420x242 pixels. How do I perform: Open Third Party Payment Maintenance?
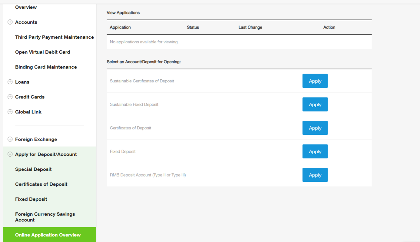pyautogui.click(x=54, y=37)
